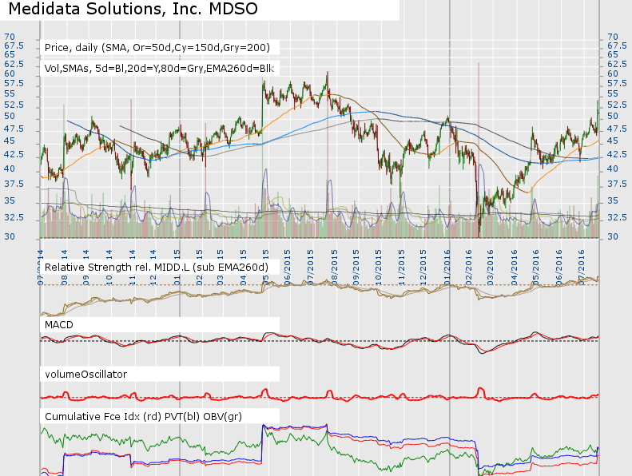Click 50 on the left price axis
Image resolution: width=632 pixels, height=476 pixels.
[x=10, y=116]
